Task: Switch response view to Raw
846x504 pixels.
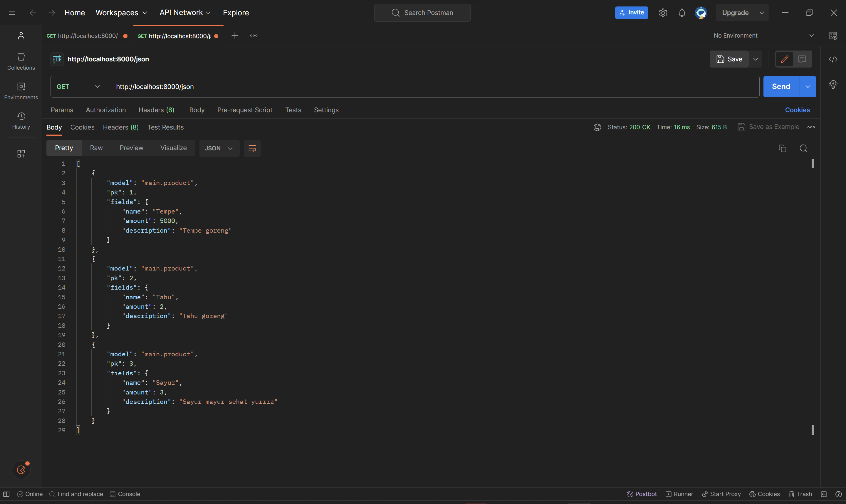Action: click(x=96, y=148)
